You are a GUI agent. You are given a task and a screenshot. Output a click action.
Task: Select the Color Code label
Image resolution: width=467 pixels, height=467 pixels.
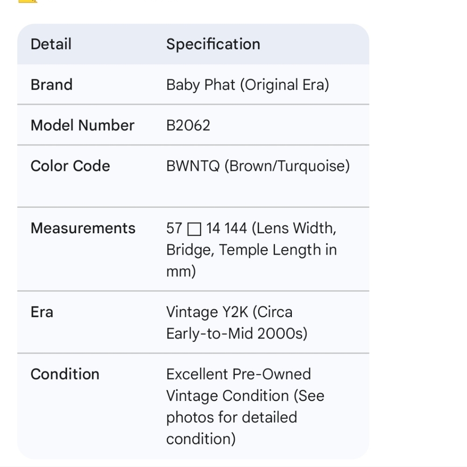click(x=71, y=166)
